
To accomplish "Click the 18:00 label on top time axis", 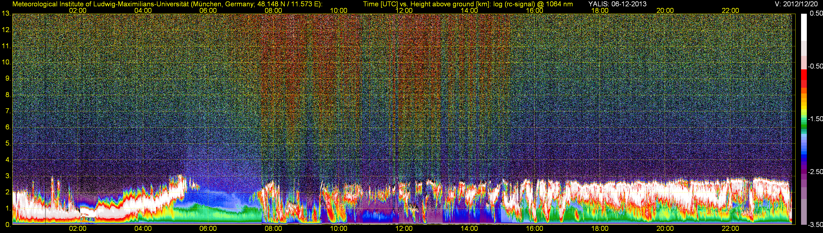I will tap(600, 10).
